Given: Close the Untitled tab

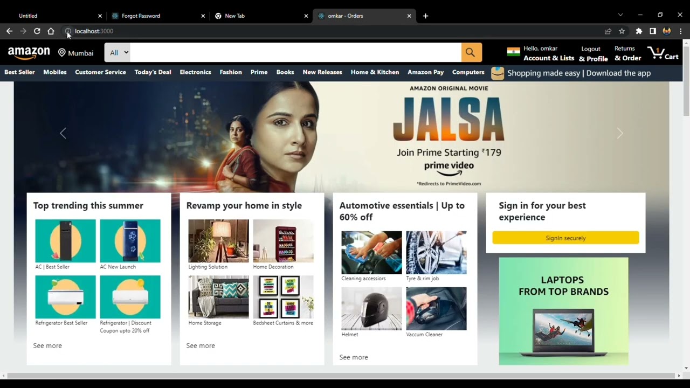Looking at the screenshot, I should (100, 16).
